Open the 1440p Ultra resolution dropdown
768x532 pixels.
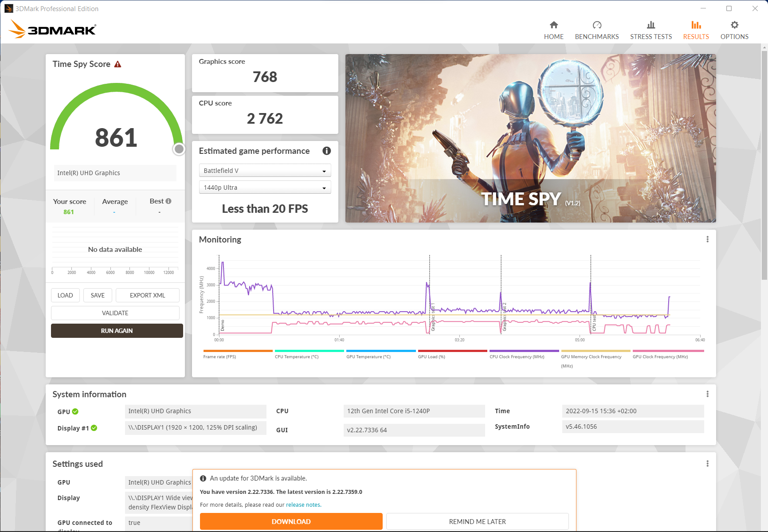(265, 188)
